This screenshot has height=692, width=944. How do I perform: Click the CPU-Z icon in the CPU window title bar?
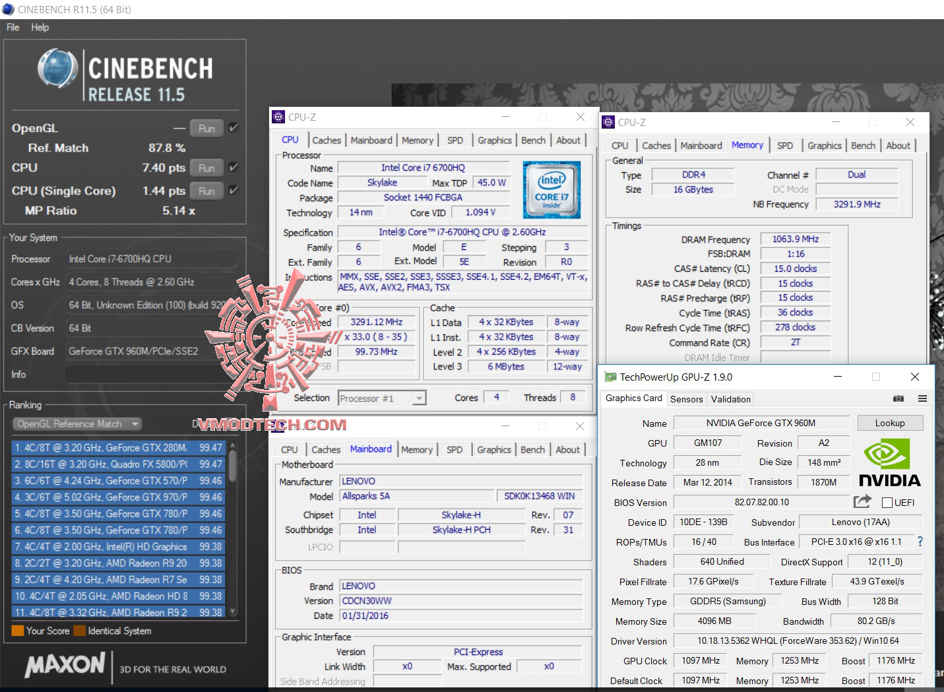tap(278, 117)
